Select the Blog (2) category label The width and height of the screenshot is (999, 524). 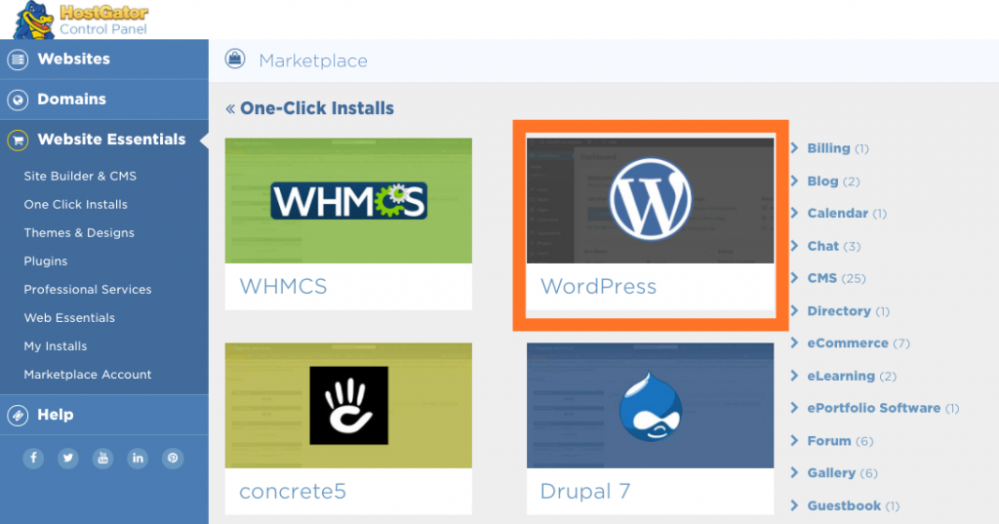click(x=833, y=181)
